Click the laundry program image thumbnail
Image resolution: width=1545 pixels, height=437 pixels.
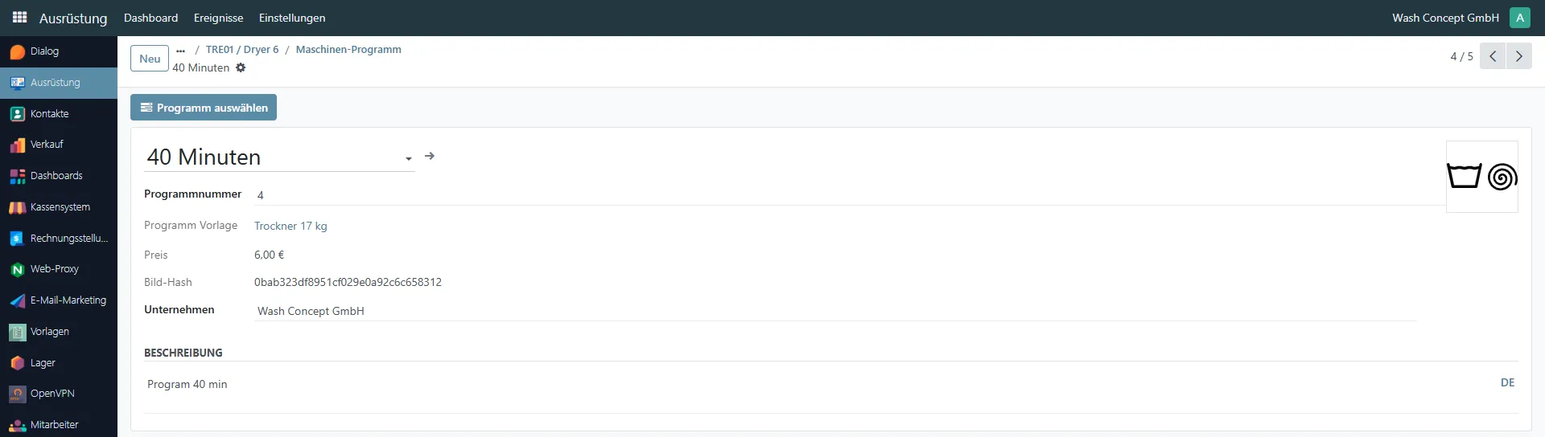[1481, 177]
